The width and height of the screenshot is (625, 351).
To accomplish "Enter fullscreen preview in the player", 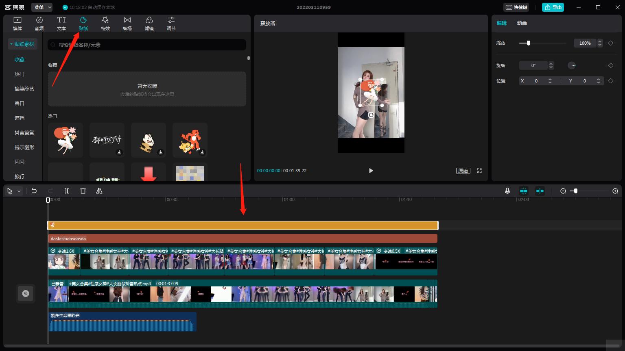I will click(x=479, y=171).
